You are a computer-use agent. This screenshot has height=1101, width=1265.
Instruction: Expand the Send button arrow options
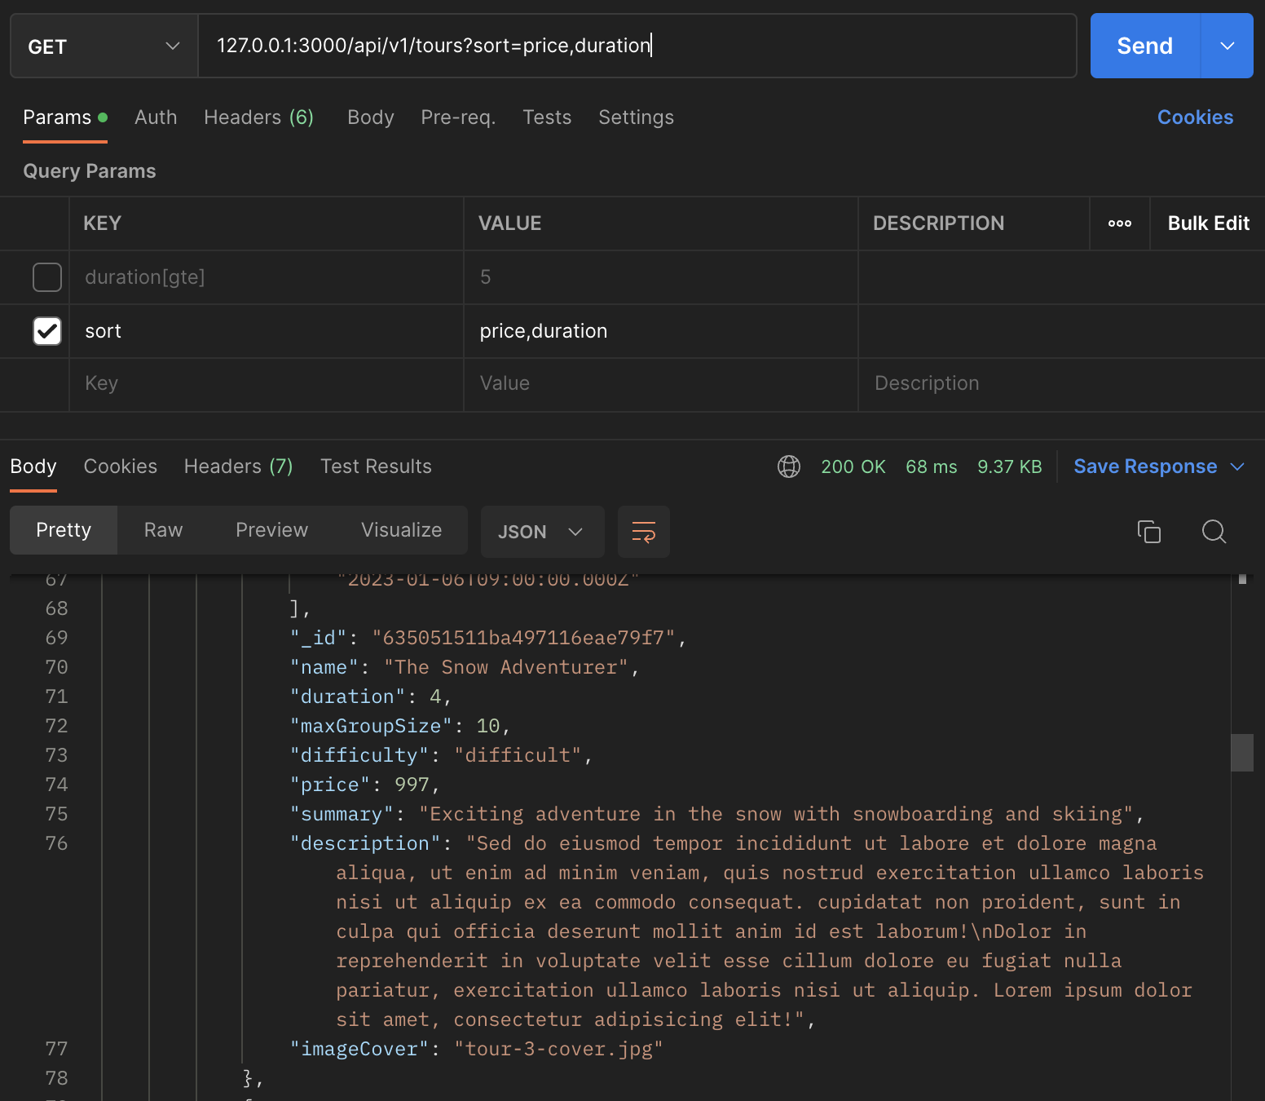point(1227,46)
